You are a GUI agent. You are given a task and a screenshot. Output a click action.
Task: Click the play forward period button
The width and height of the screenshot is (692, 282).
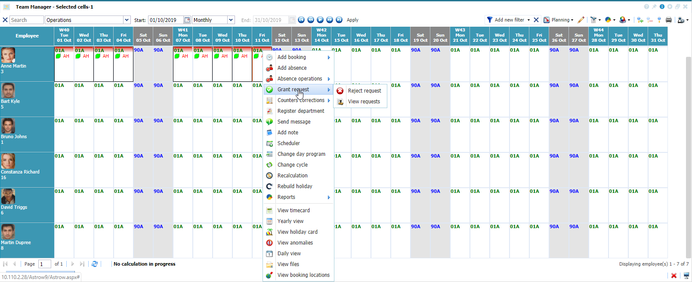(320, 20)
